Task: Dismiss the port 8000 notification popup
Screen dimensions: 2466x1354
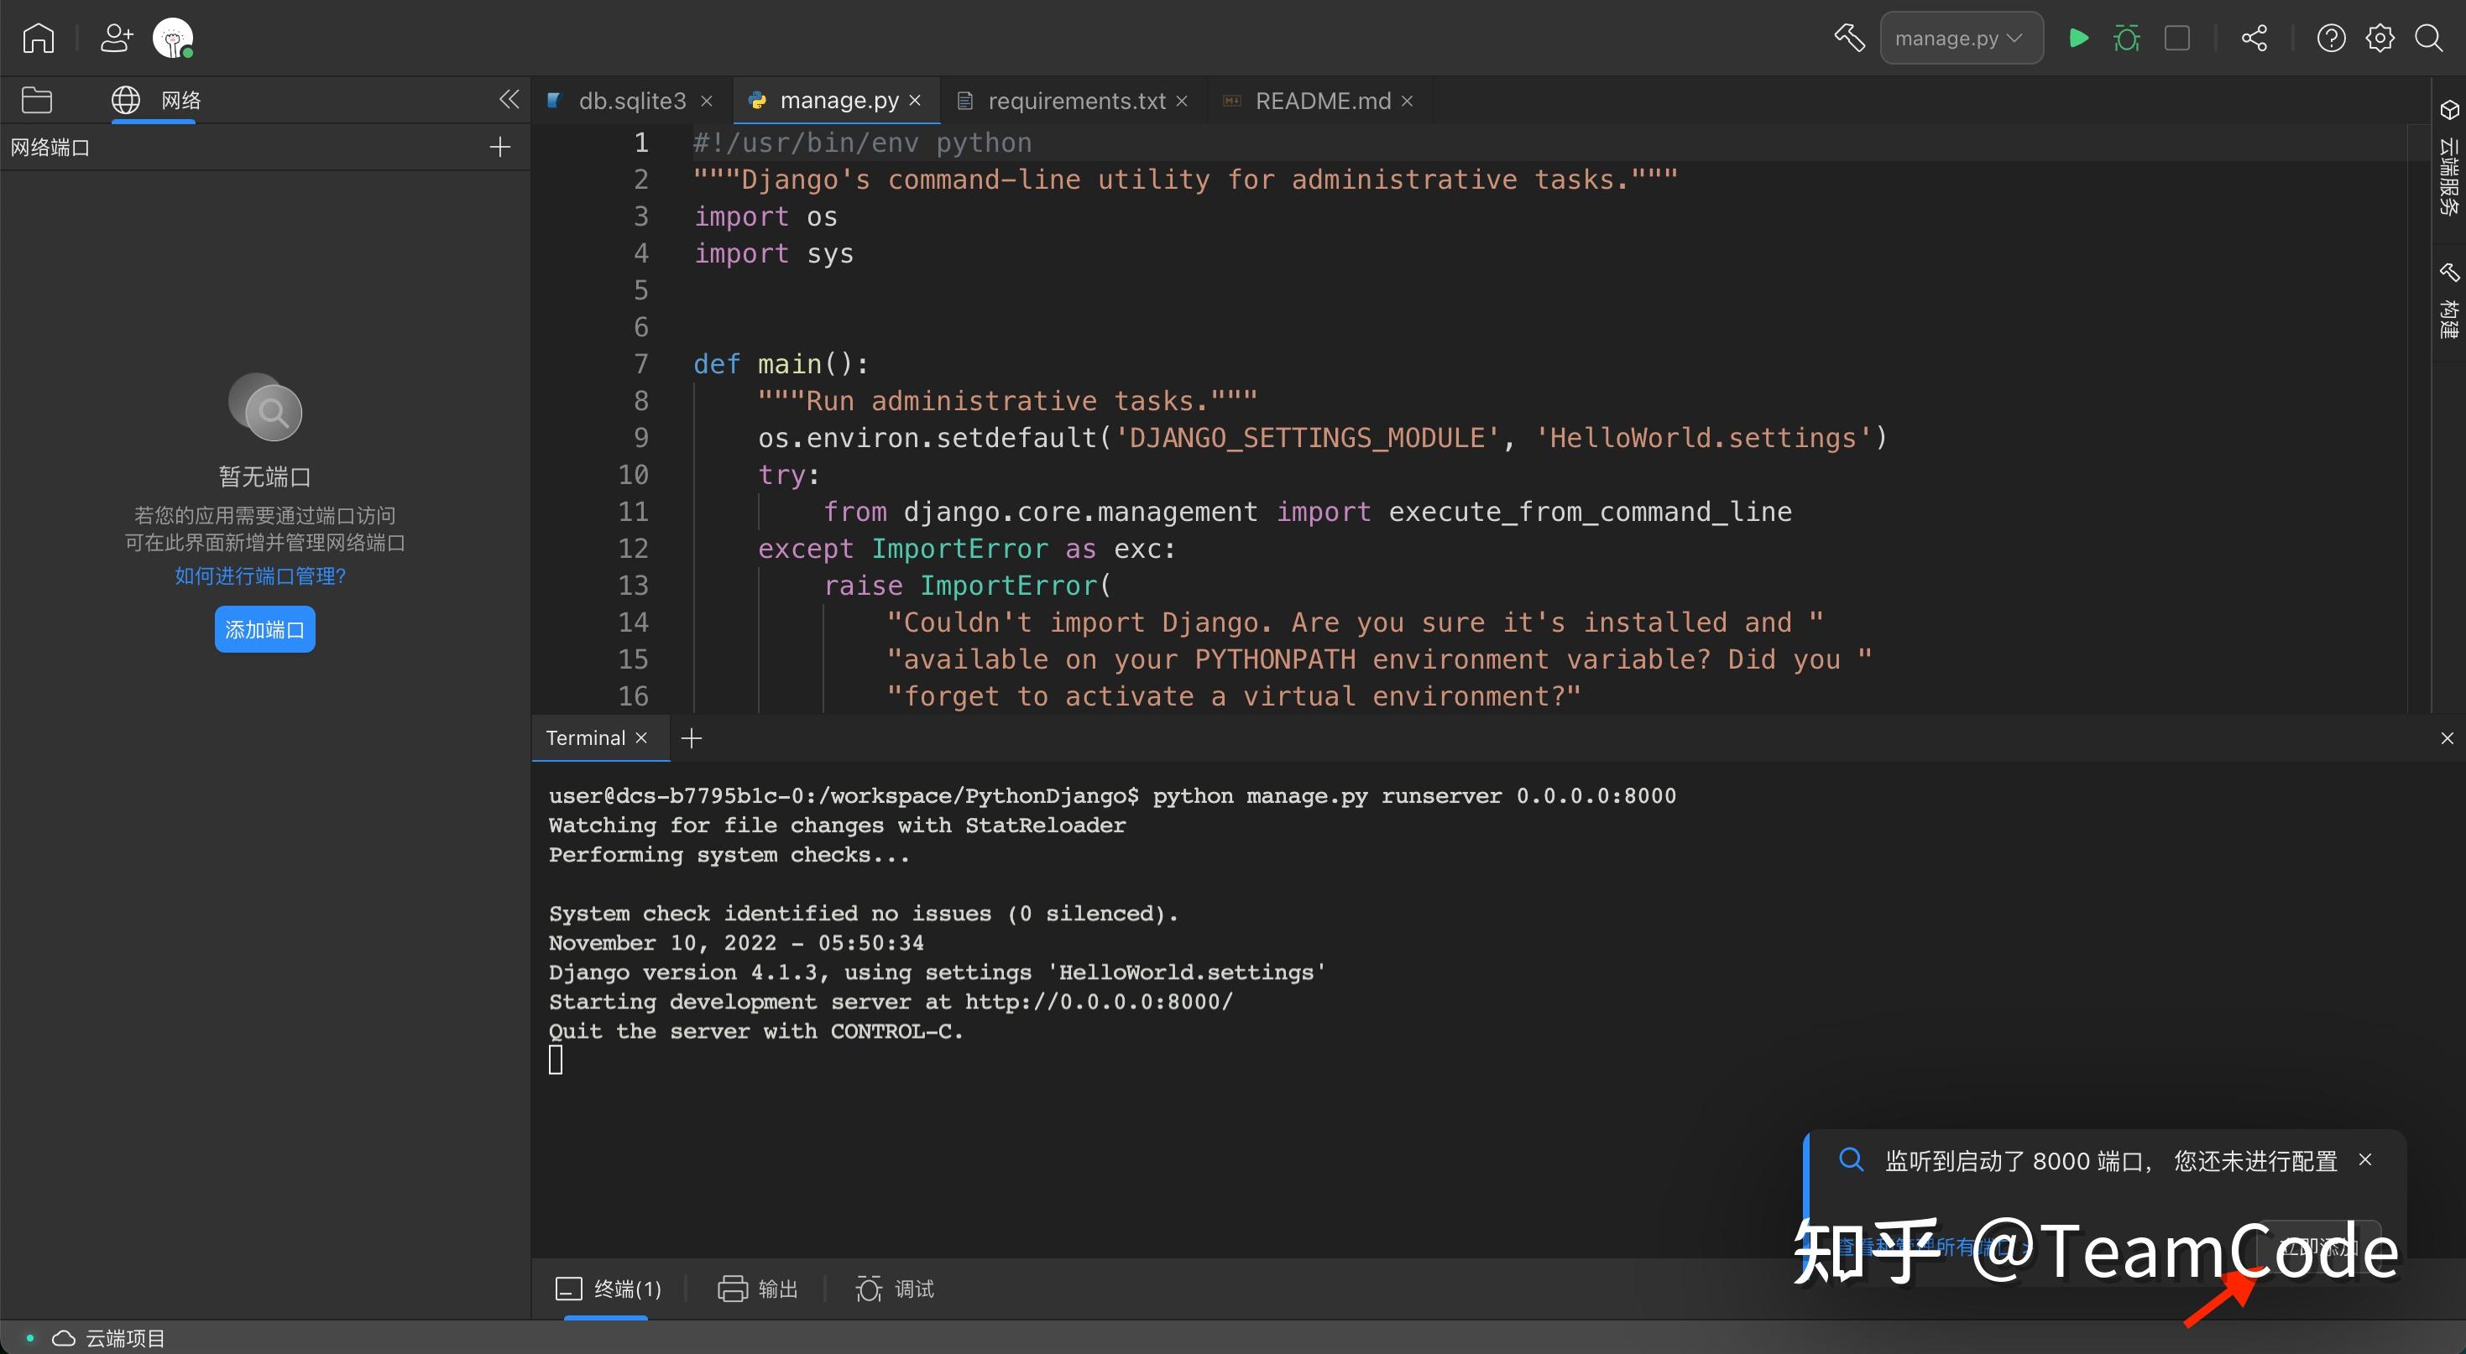Action: coord(2365,1159)
